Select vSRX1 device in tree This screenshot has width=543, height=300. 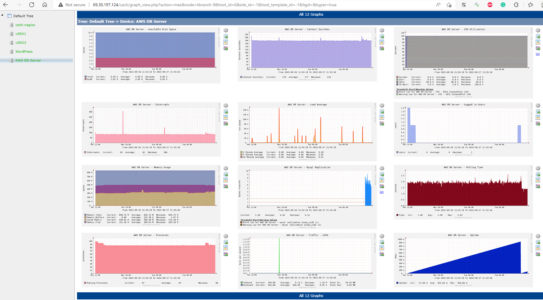(x=21, y=34)
